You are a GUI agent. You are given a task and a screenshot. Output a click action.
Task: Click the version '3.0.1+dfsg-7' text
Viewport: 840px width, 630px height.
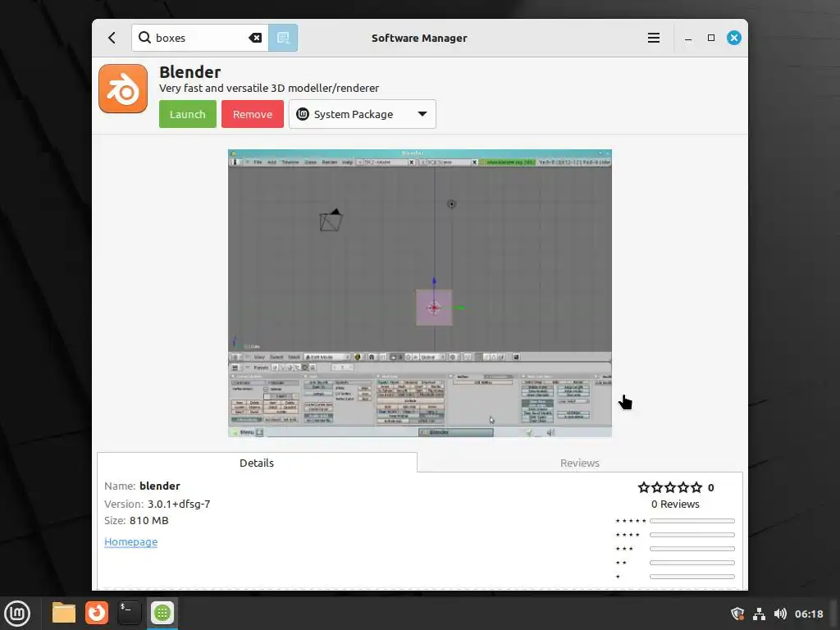[x=179, y=504]
